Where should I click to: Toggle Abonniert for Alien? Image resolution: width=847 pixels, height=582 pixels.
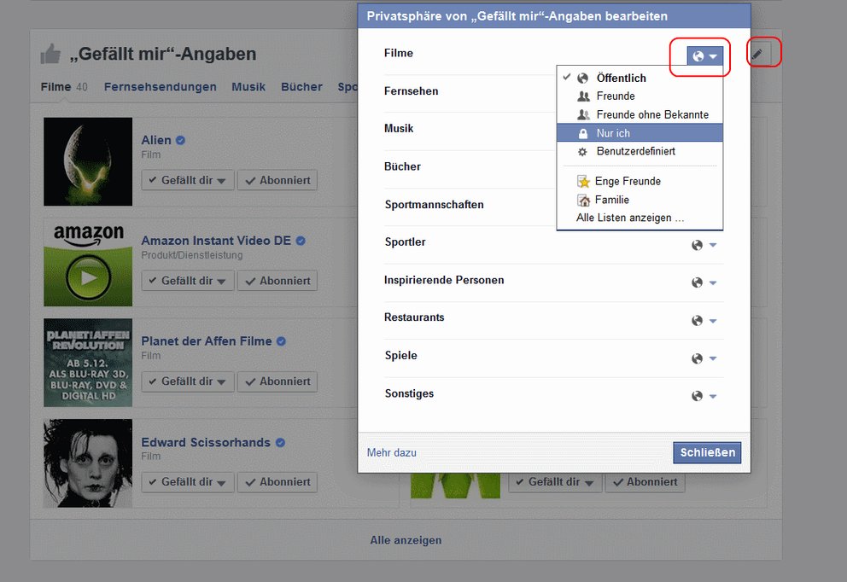tap(277, 180)
